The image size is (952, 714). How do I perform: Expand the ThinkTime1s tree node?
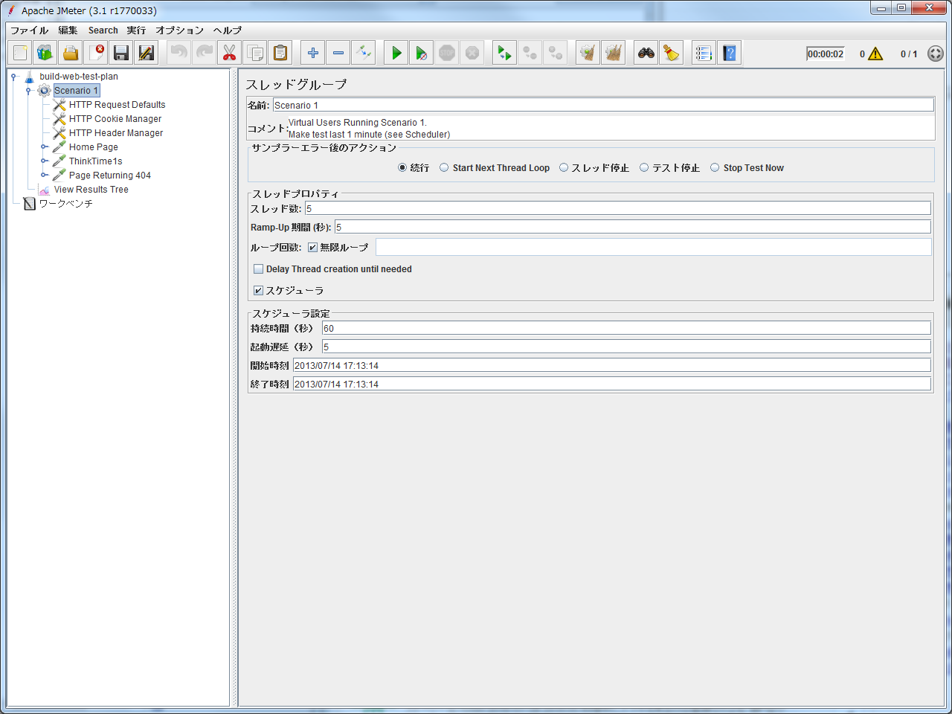coord(44,161)
